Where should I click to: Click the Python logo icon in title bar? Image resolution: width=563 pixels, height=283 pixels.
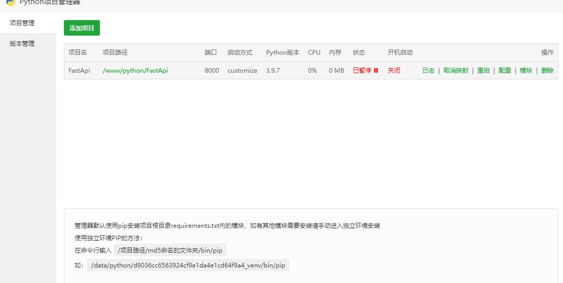[x=10, y=3]
